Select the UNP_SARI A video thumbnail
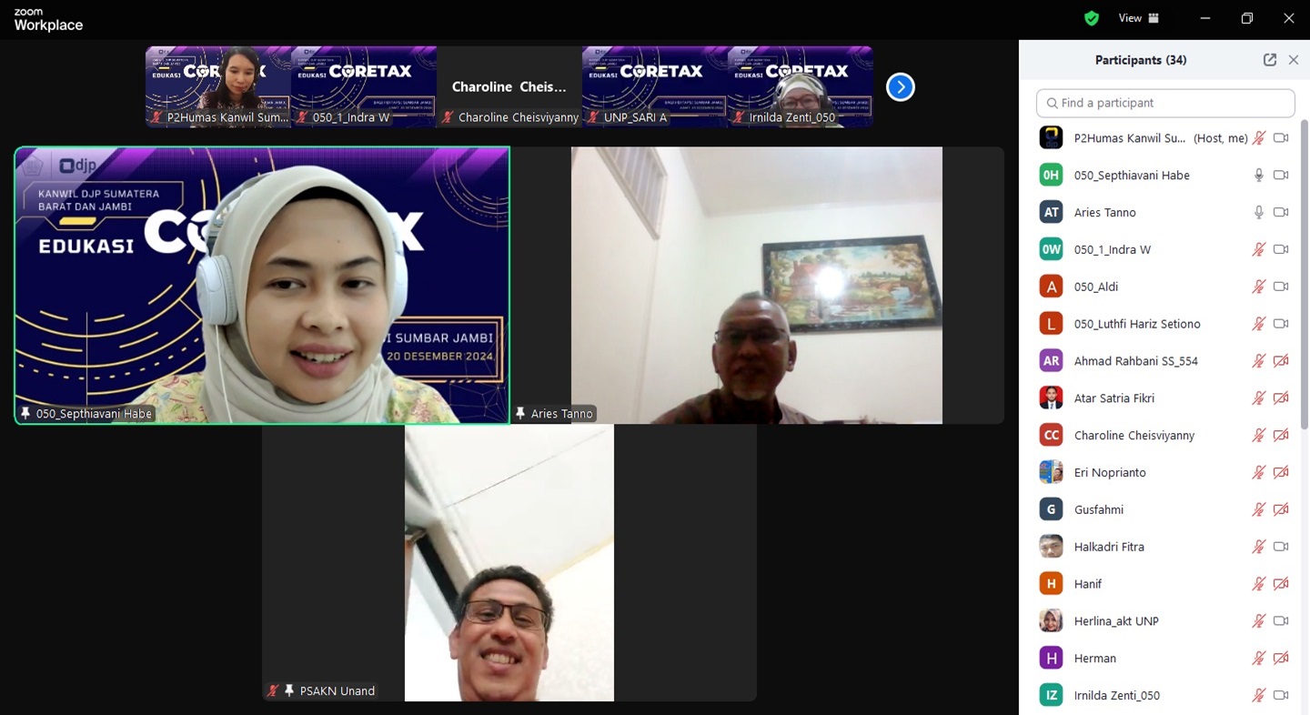This screenshot has width=1310, height=715. pyautogui.click(x=654, y=86)
